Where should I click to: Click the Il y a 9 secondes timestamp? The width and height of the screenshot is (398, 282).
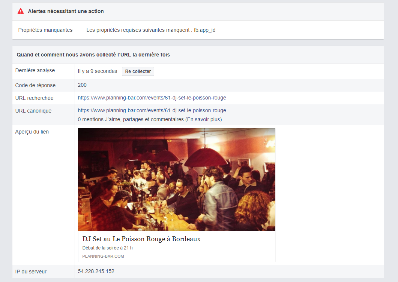pos(98,71)
